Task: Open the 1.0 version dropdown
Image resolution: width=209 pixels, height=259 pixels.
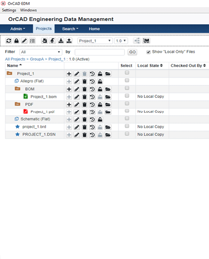Action: 121,41
